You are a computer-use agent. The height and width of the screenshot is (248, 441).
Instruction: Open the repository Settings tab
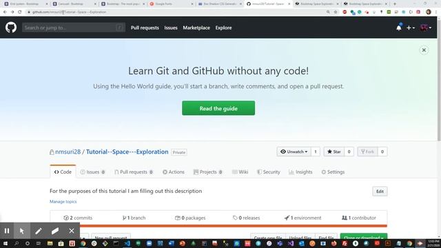(x=333, y=172)
